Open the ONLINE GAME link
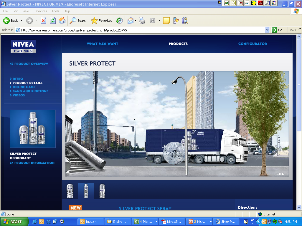Screen dimensions: 302x226 (x=22, y=87)
